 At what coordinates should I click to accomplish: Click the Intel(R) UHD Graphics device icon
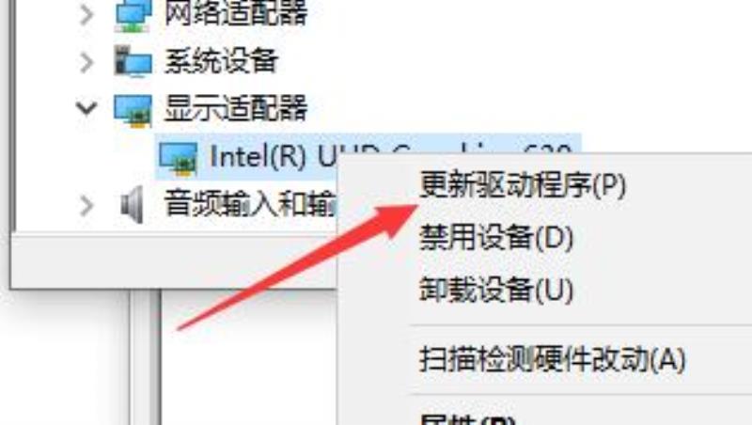(x=179, y=158)
